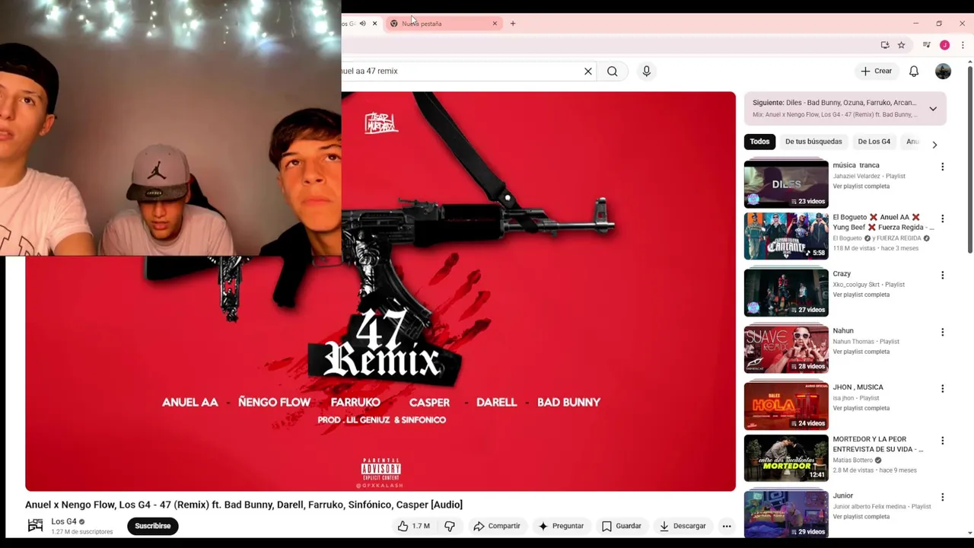Click inside the YouTube search field
This screenshot has width=974, height=548.
(x=460, y=72)
